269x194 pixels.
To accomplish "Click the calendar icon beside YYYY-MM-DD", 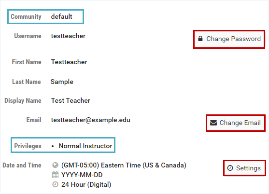I will pyautogui.click(x=55, y=175).
